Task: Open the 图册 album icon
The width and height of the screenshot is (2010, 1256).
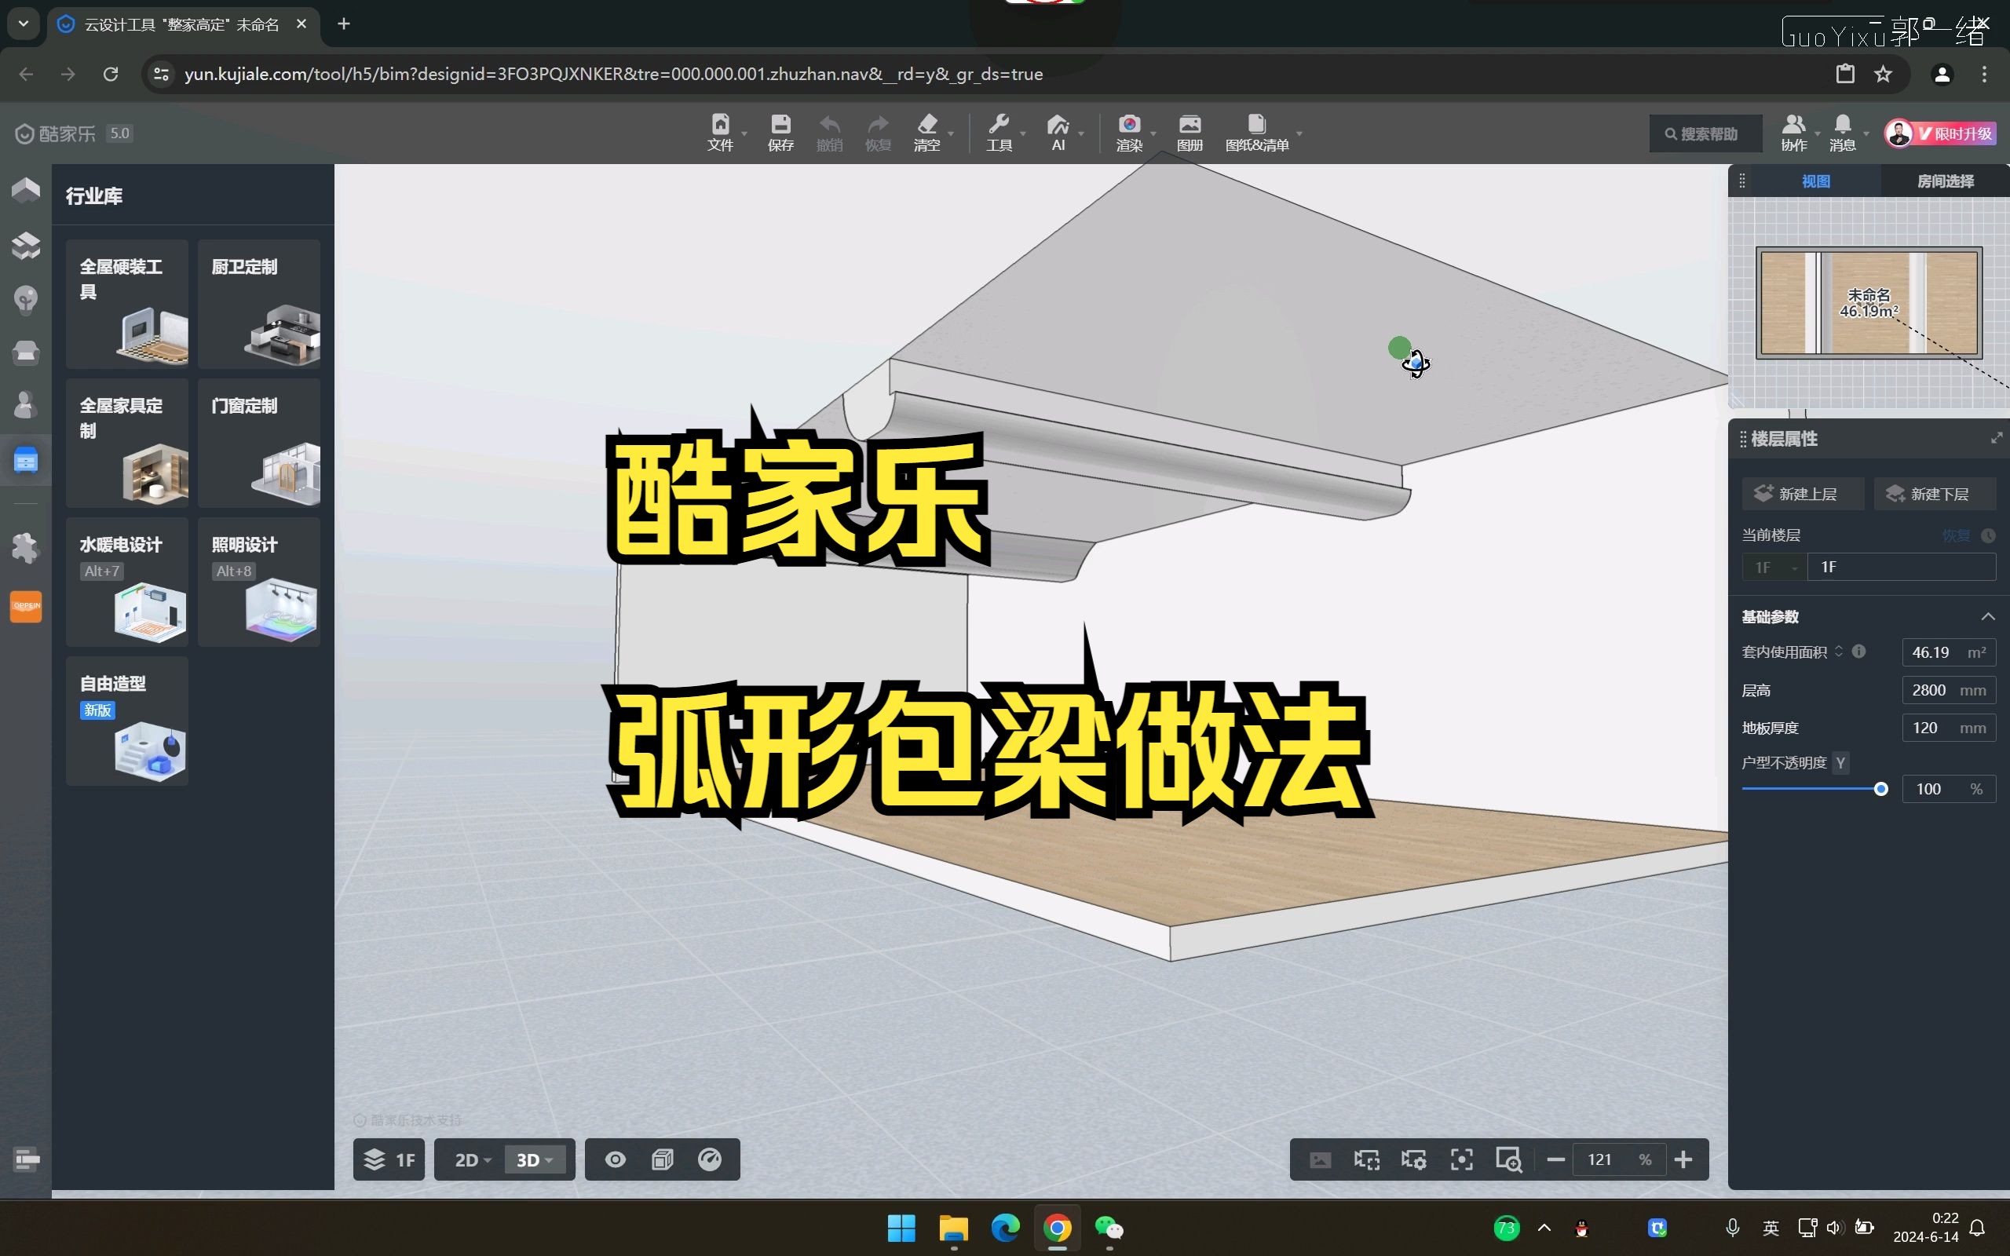Action: [1190, 133]
